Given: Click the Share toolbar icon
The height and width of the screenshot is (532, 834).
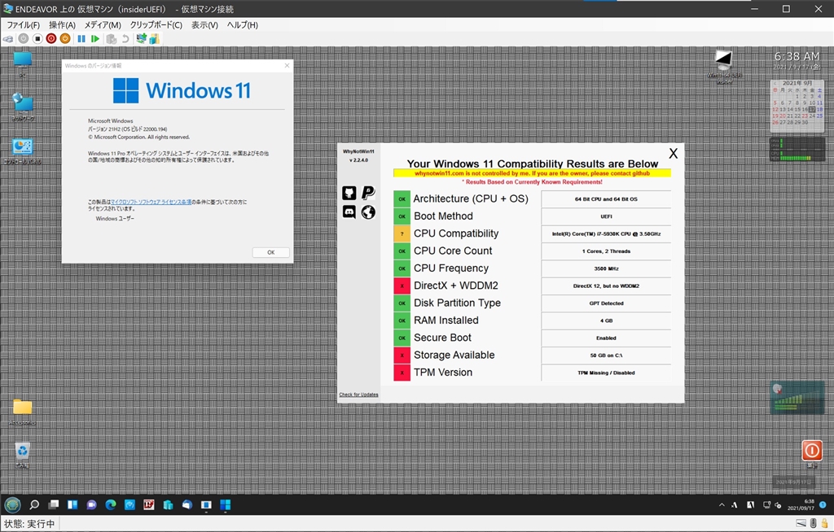Looking at the screenshot, I should (154, 39).
